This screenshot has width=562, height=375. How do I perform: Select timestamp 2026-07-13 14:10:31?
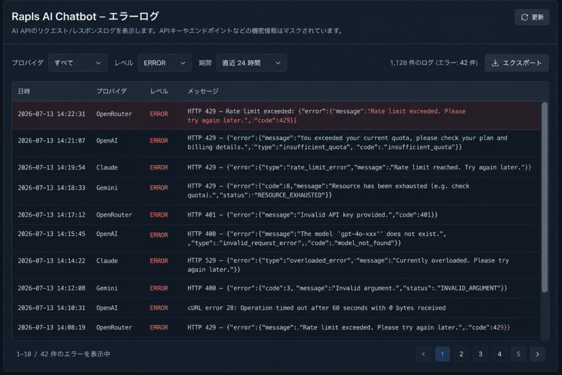[x=52, y=307]
